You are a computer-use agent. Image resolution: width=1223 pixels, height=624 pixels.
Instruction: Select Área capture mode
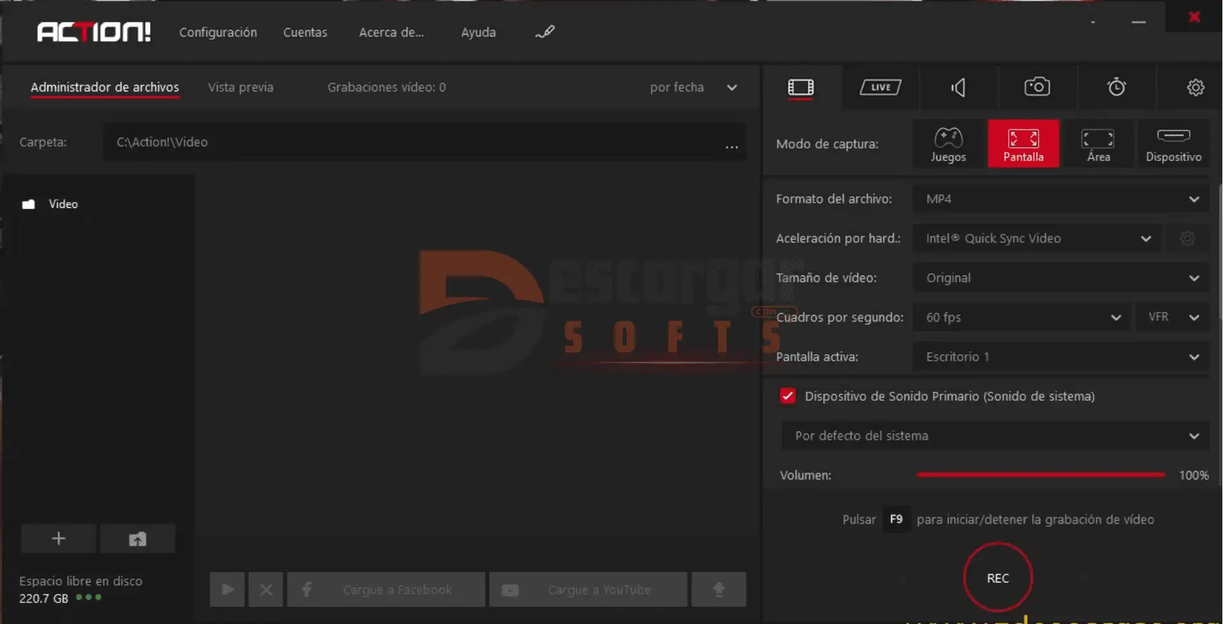1098,144
